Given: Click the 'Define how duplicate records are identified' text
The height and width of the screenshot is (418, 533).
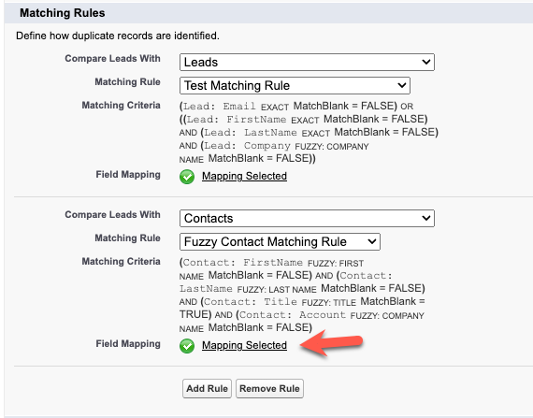Looking at the screenshot, I should (118, 36).
